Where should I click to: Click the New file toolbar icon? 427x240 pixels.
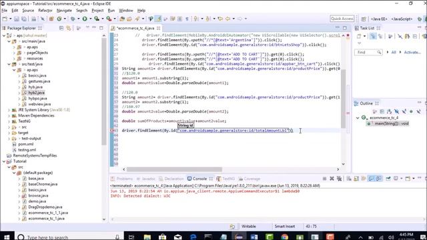(x=5, y=19)
